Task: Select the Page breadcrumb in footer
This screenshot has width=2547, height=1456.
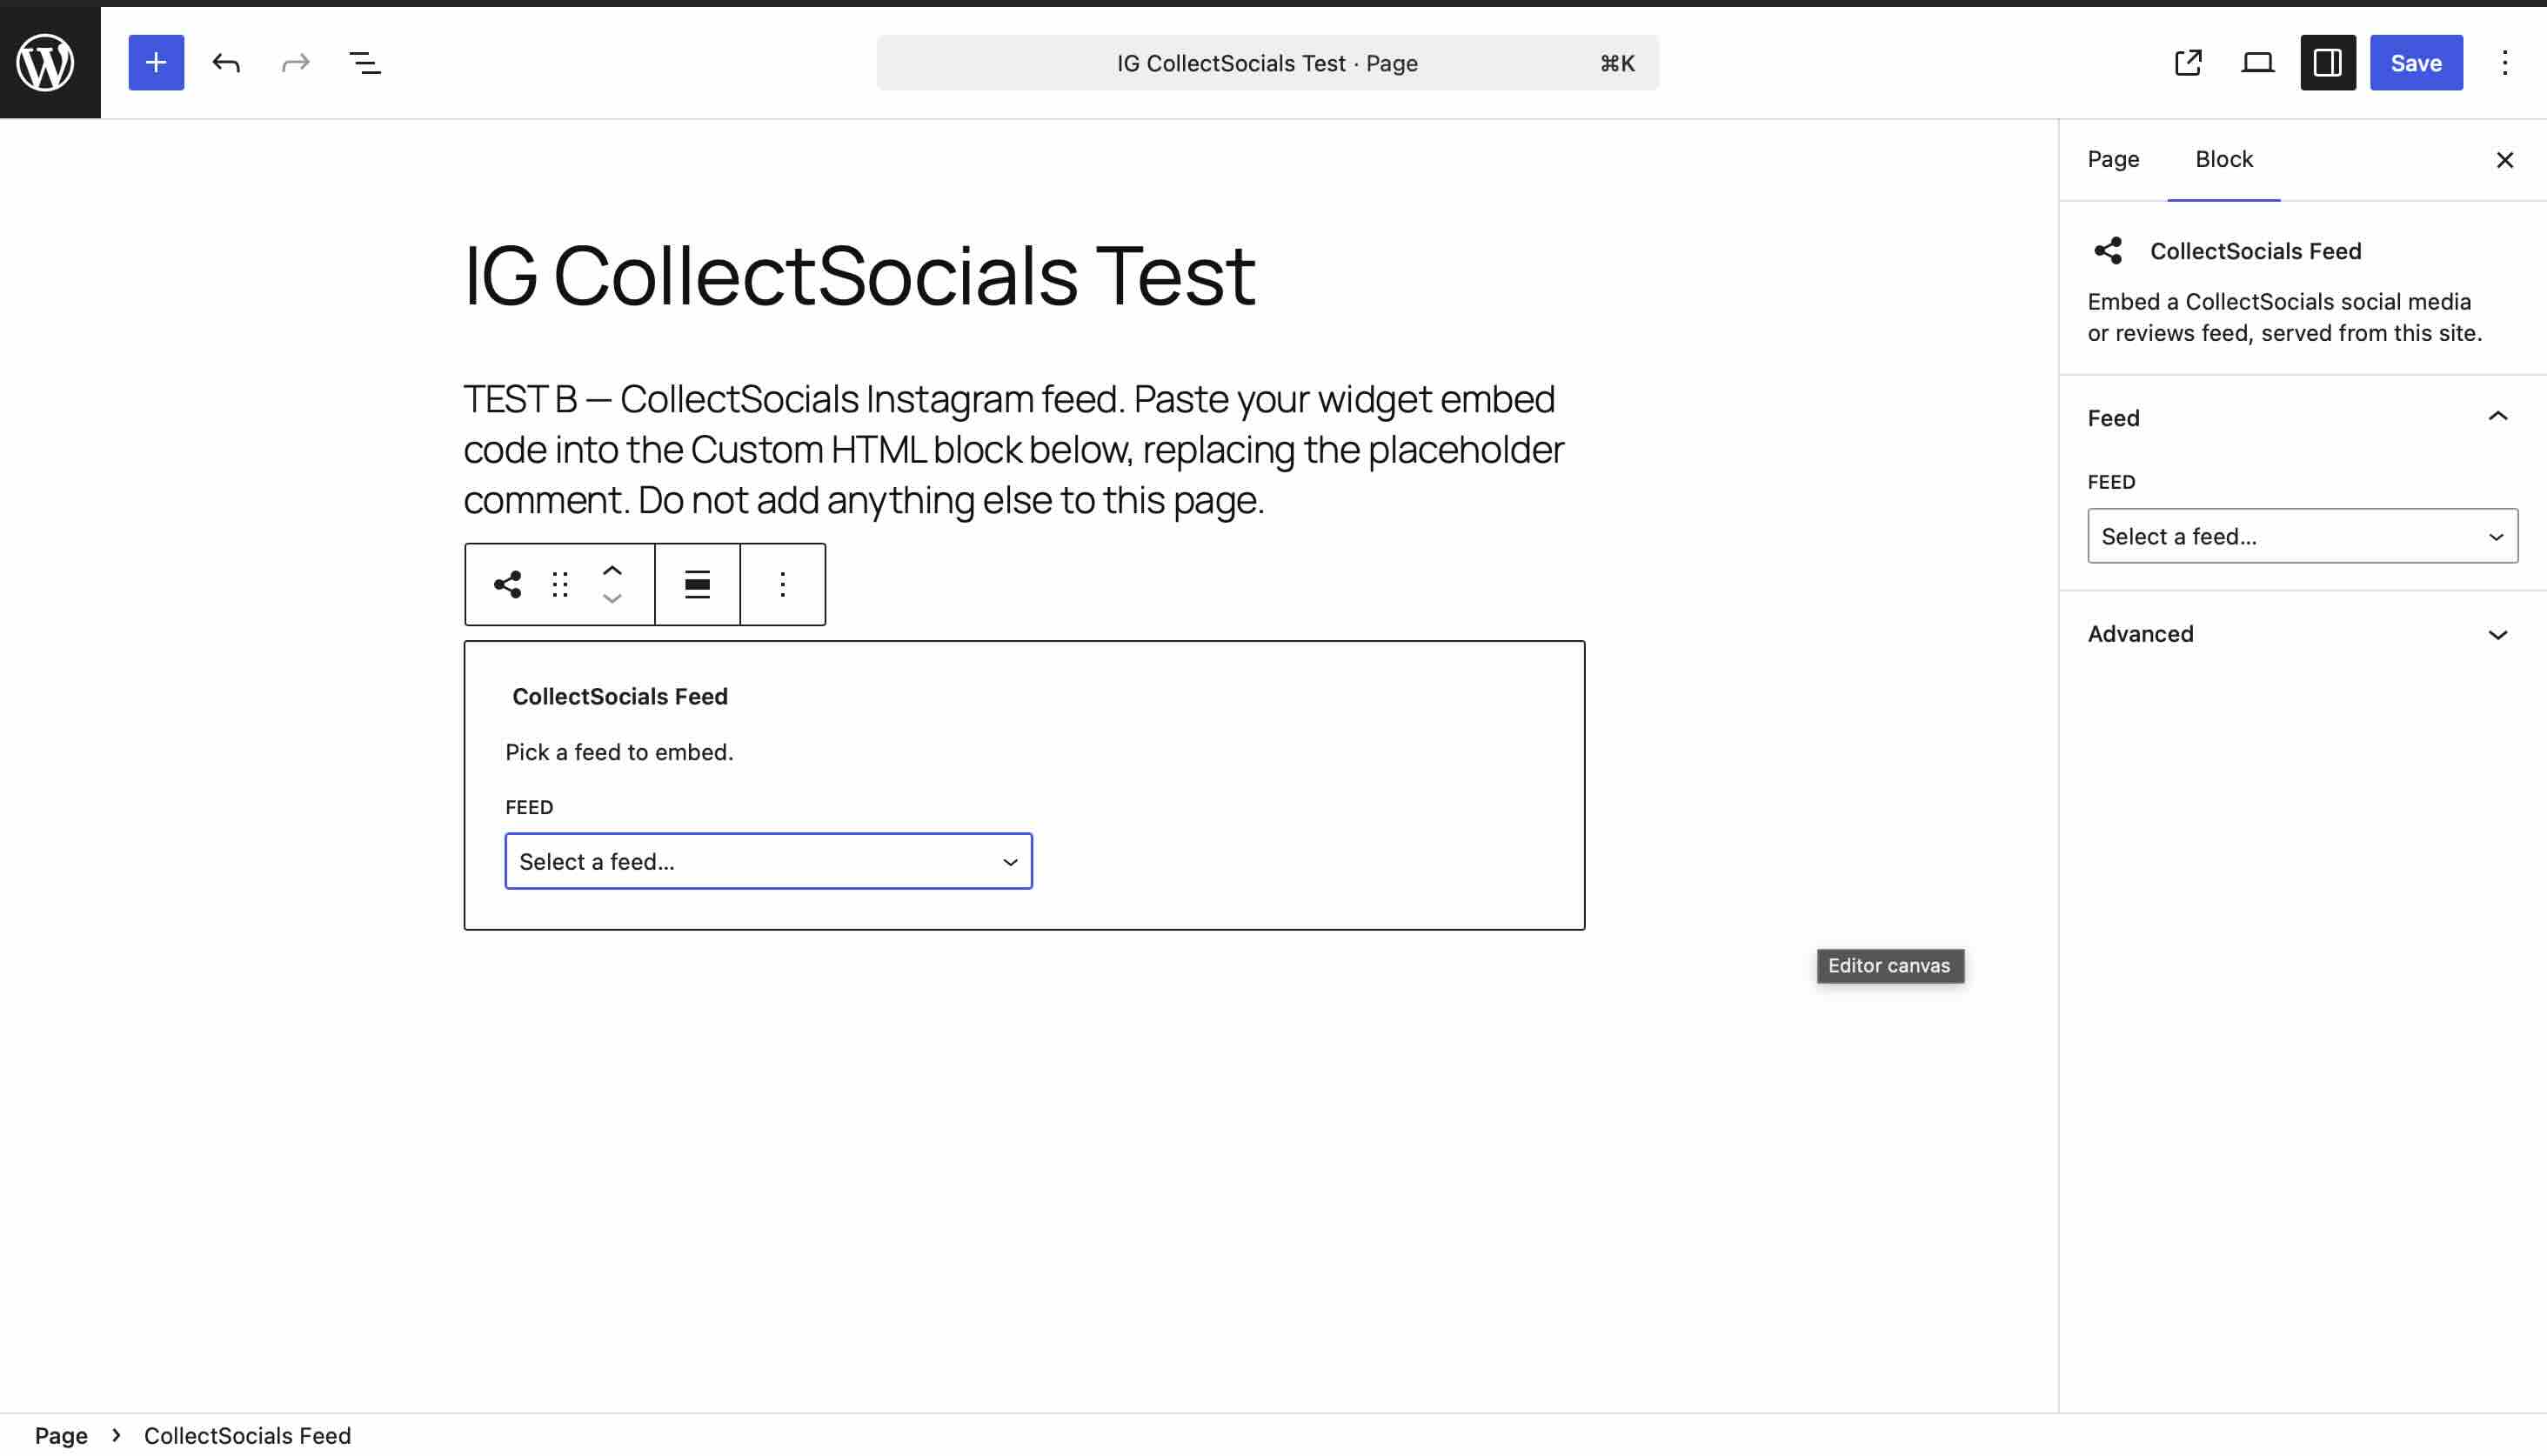Action: (61, 1435)
